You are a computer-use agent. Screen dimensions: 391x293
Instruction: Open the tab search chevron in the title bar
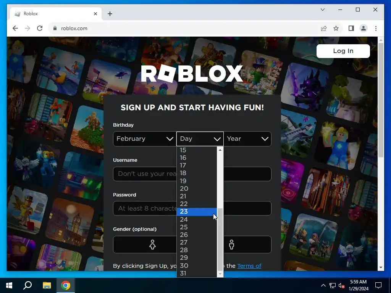[322, 10]
